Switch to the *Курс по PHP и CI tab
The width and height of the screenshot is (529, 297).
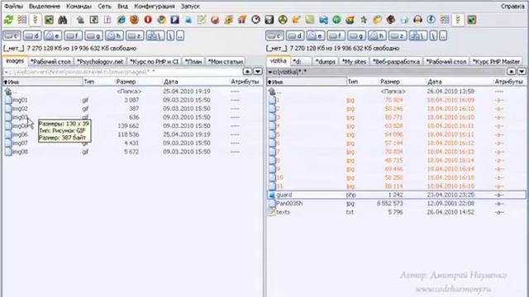click(155, 62)
